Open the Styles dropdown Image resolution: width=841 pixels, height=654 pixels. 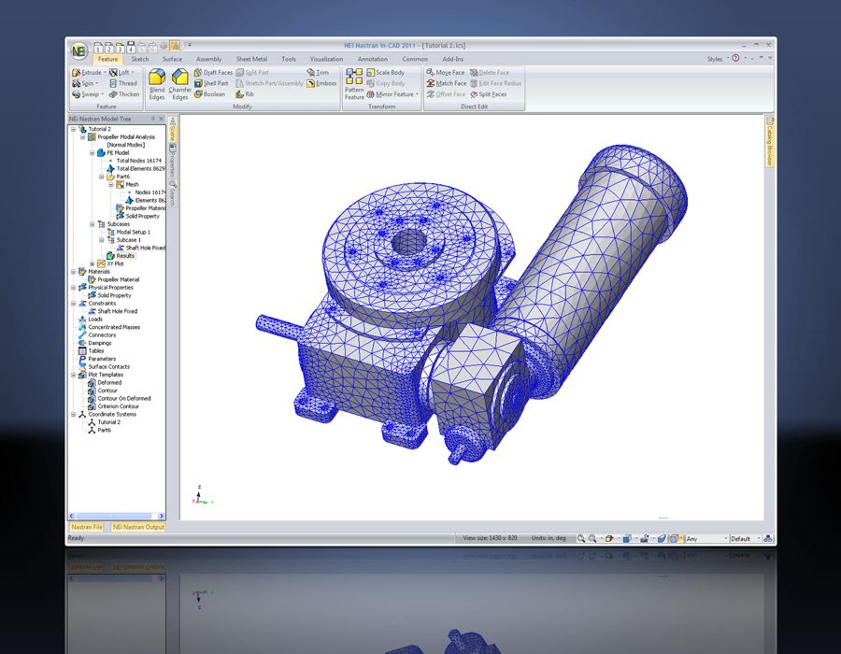(x=718, y=59)
